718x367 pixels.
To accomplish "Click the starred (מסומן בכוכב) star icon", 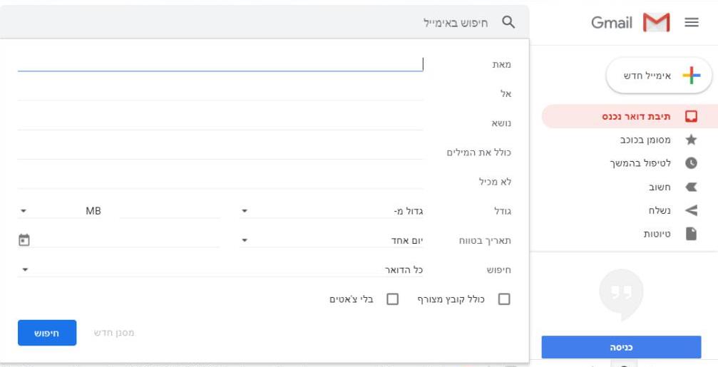I will [x=690, y=140].
